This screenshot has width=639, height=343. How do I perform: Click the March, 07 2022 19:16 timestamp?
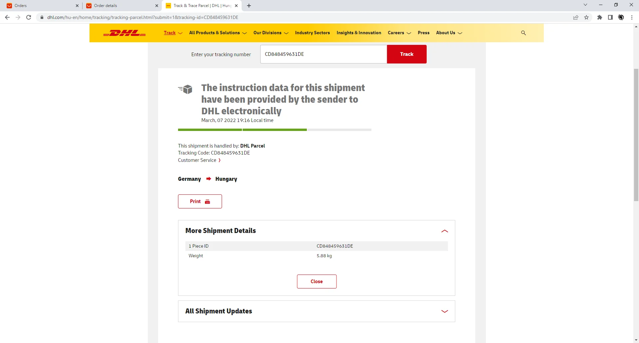pos(237,120)
